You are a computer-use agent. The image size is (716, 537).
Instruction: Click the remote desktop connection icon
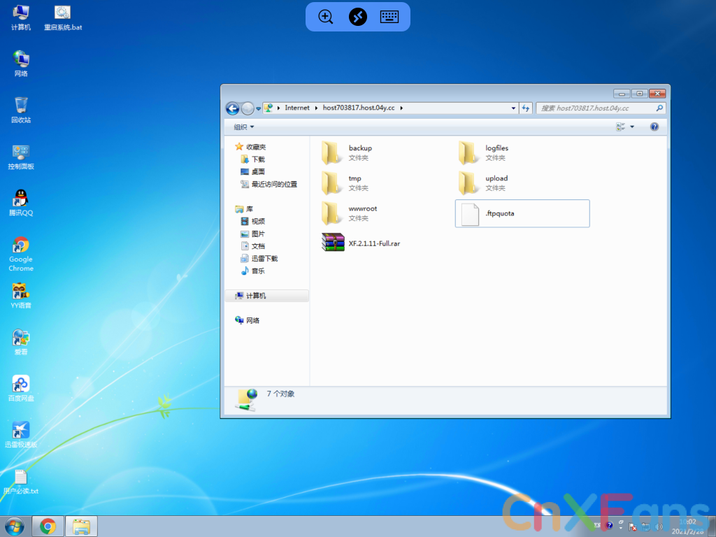point(358,17)
